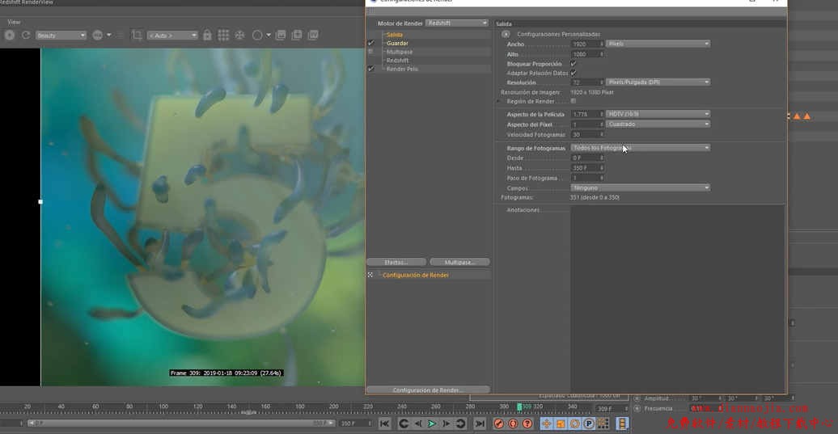Image resolution: width=838 pixels, height=434 pixels.
Task: Click the grid icon in RenderView toolbar
Action: pos(223,36)
